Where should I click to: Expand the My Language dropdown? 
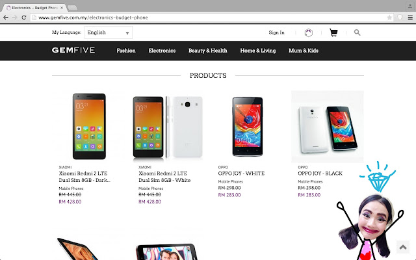pyautogui.click(x=109, y=32)
